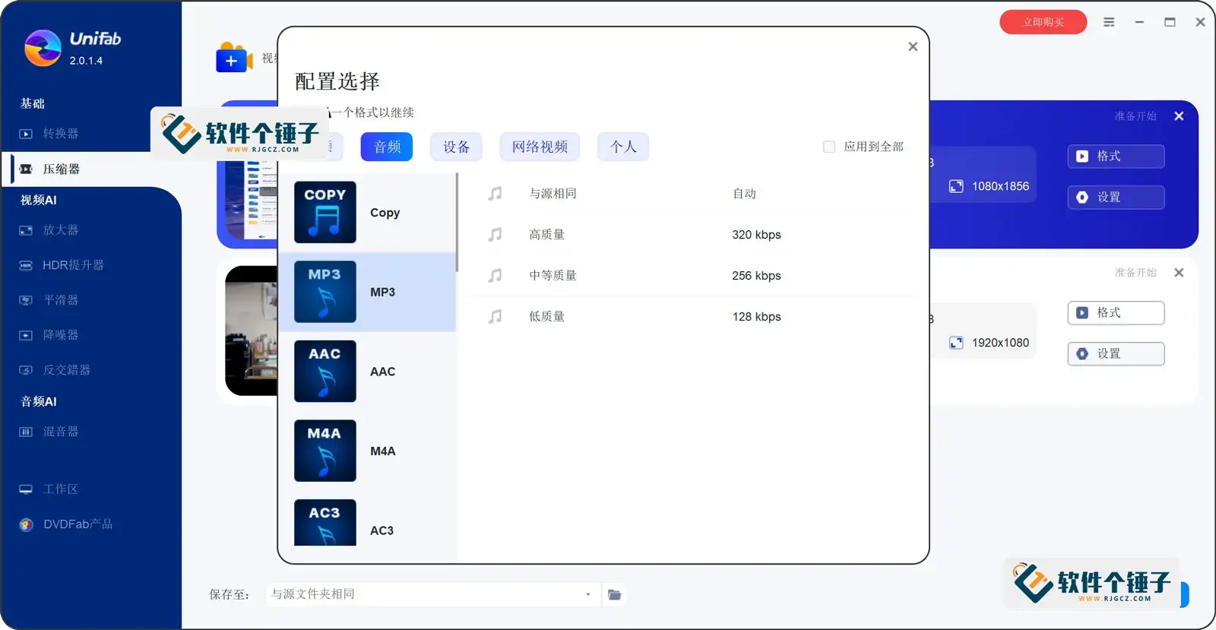Open the Converter tool in sidebar
Viewport: 1216px width, 630px height.
pyautogui.click(x=60, y=134)
